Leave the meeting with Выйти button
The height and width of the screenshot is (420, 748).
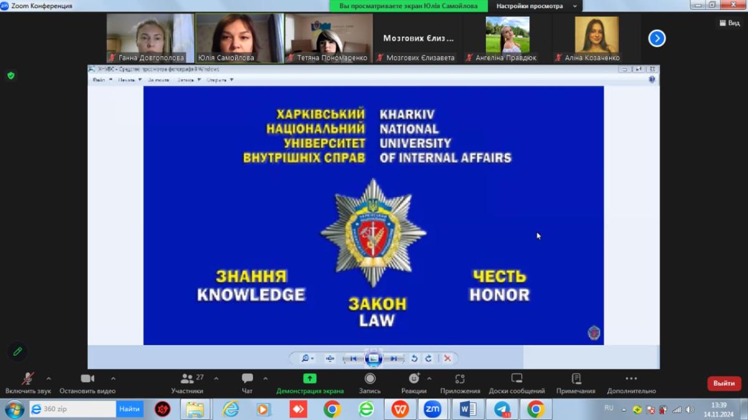[724, 383]
